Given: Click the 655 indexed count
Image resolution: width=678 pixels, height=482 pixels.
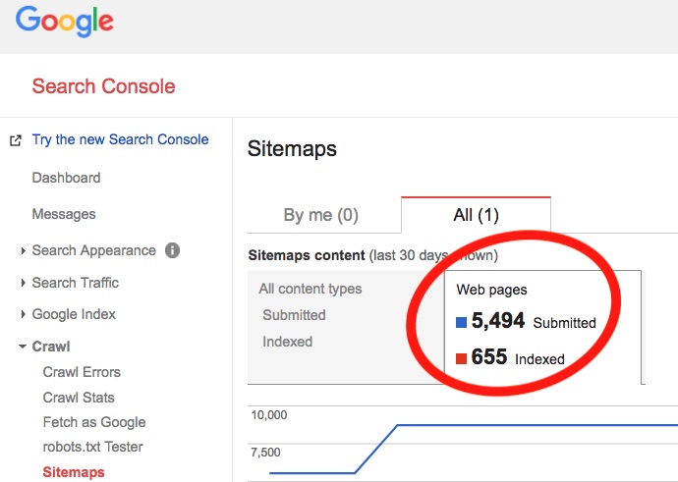Looking at the screenshot, I should (x=489, y=357).
